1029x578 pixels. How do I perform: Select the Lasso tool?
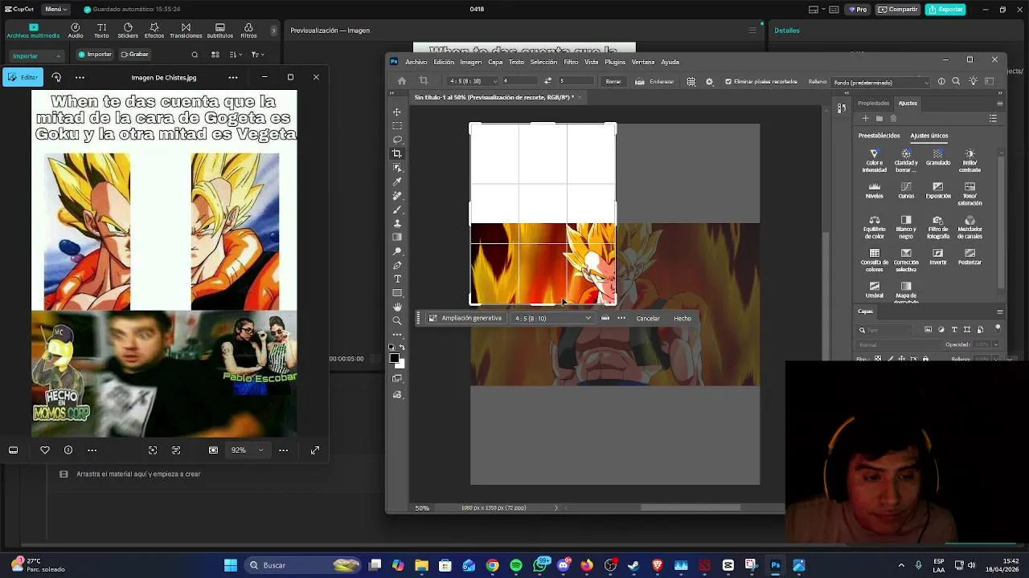pyautogui.click(x=397, y=140)
